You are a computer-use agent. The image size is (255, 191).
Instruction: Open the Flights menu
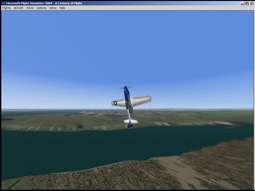coord(6,8)
